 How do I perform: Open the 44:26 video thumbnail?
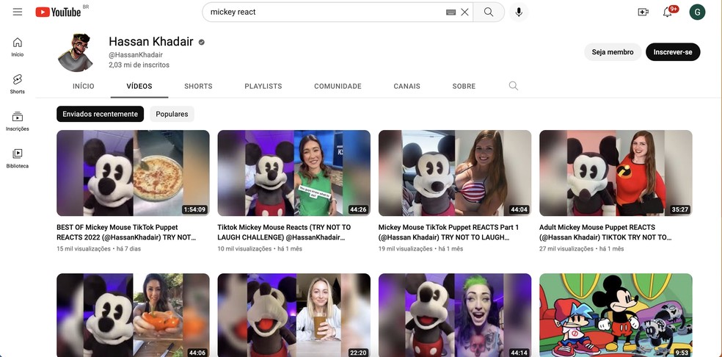(293, 173)
